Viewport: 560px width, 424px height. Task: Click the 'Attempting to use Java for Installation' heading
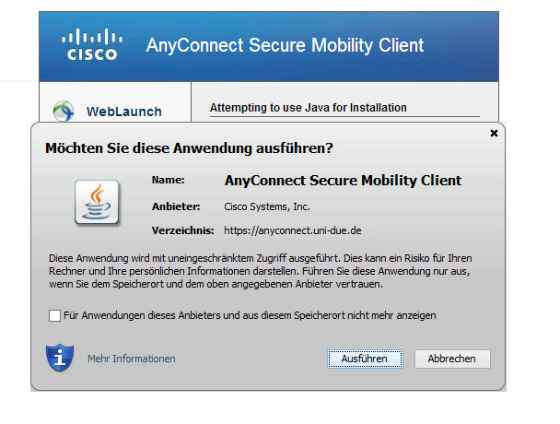pyautogui.click(x=309, y=108)
